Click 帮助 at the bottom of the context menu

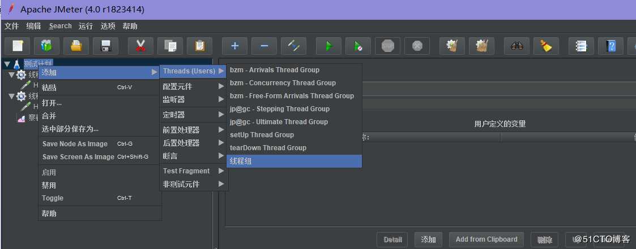point(100,213)
